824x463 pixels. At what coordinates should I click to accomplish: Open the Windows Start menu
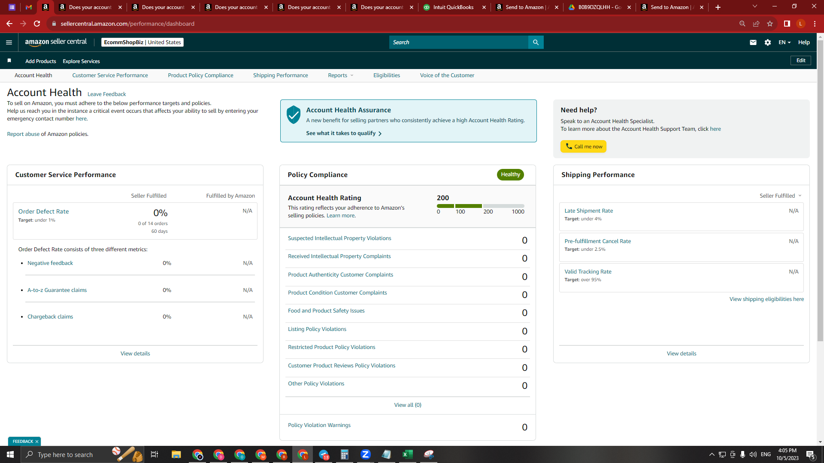10,454
